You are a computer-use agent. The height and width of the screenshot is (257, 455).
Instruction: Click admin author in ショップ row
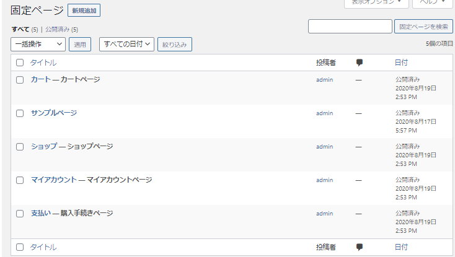(x=324, y=147)
